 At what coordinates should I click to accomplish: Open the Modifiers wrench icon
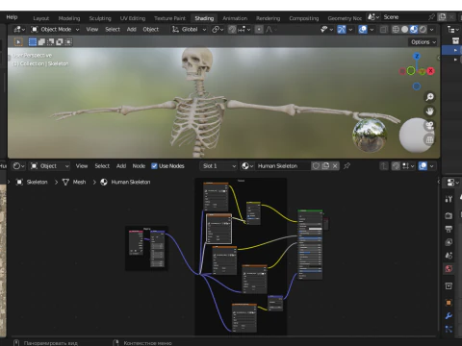tap(449, 316)
